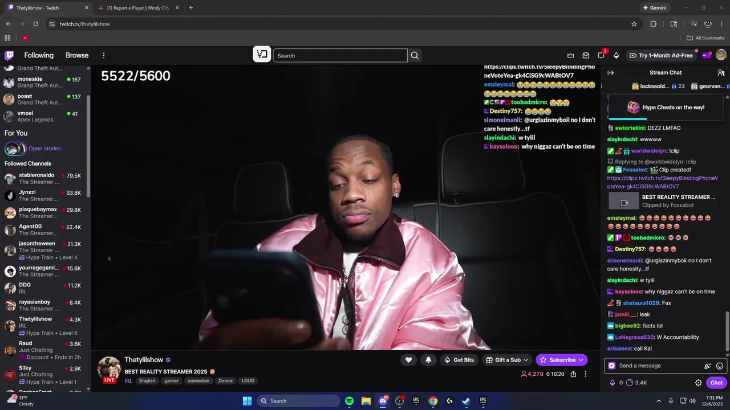Send message with Chat button

coord(716,383)
